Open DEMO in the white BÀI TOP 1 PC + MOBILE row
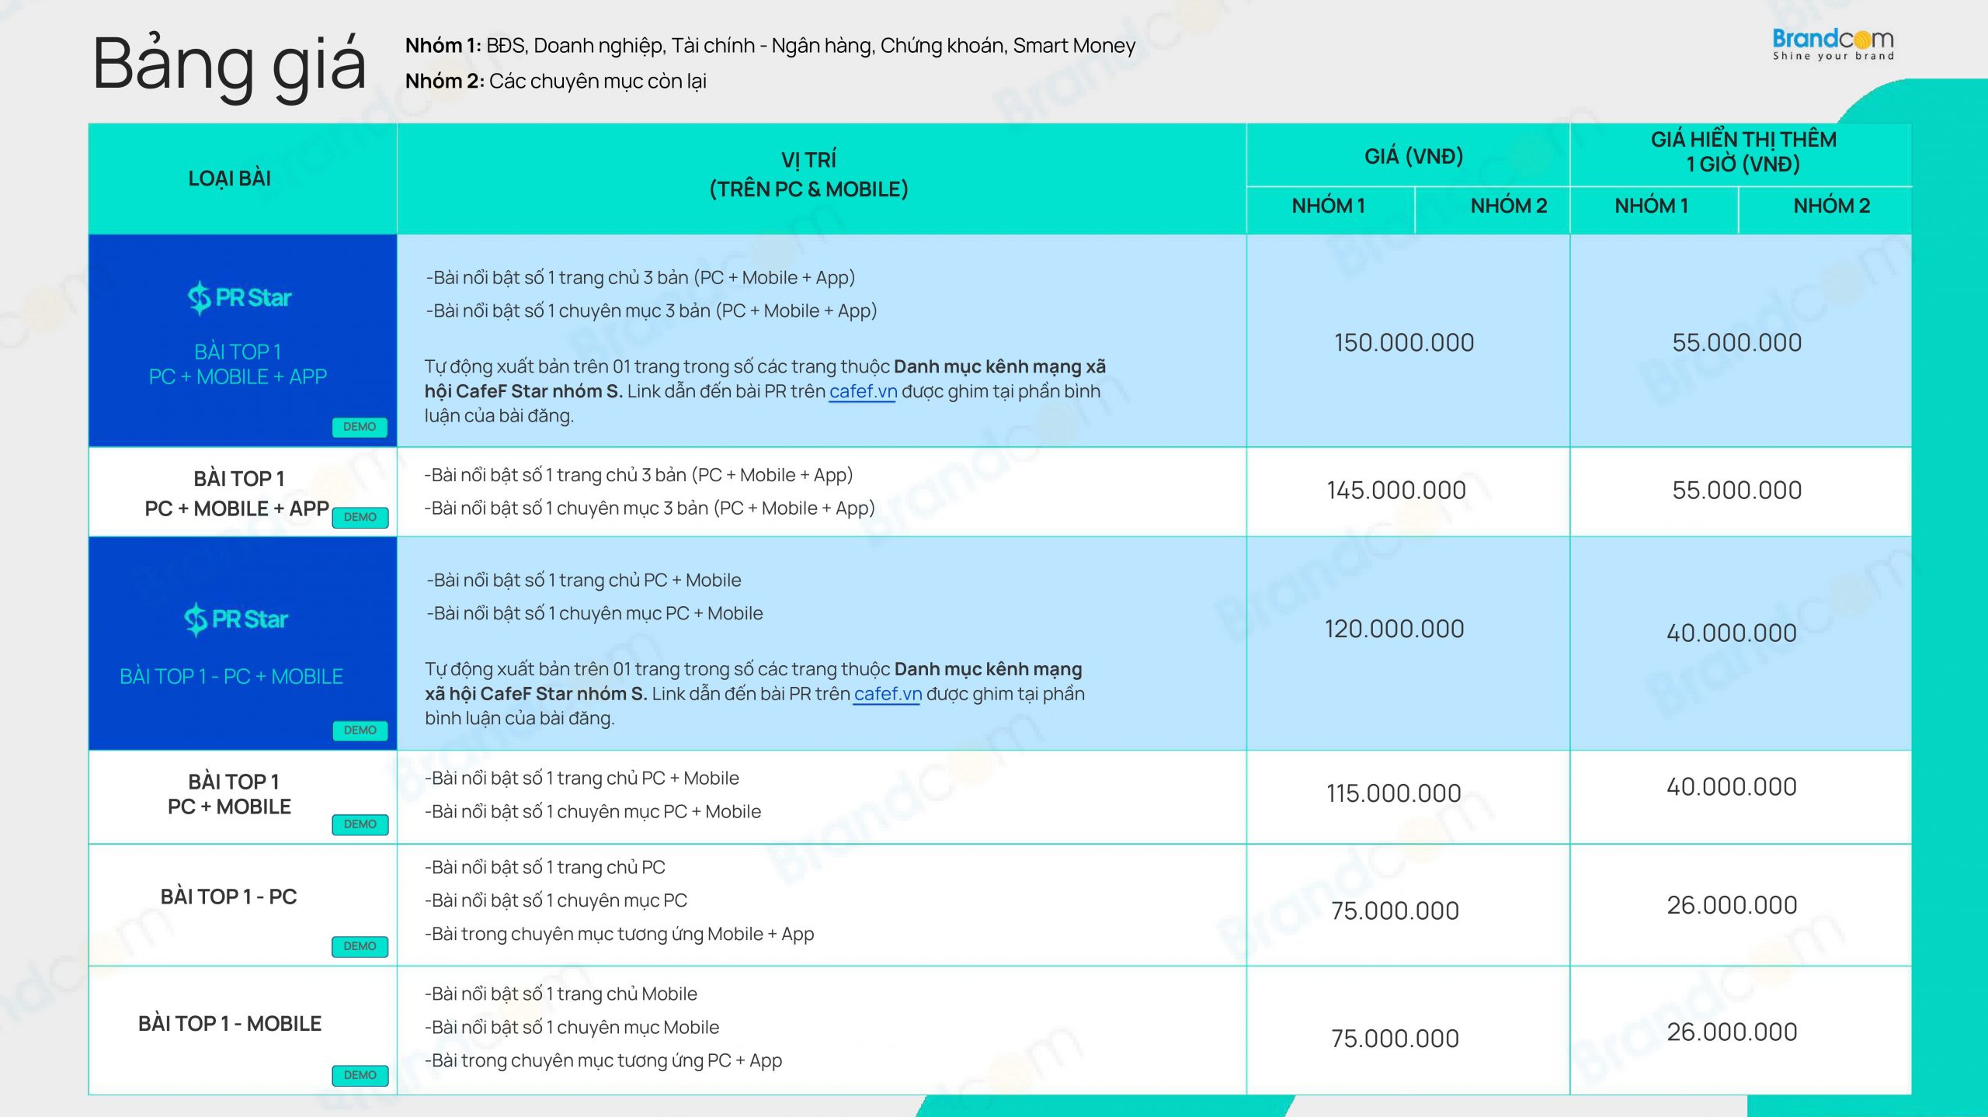1988x1117 pixels. [x=360, y=824]
